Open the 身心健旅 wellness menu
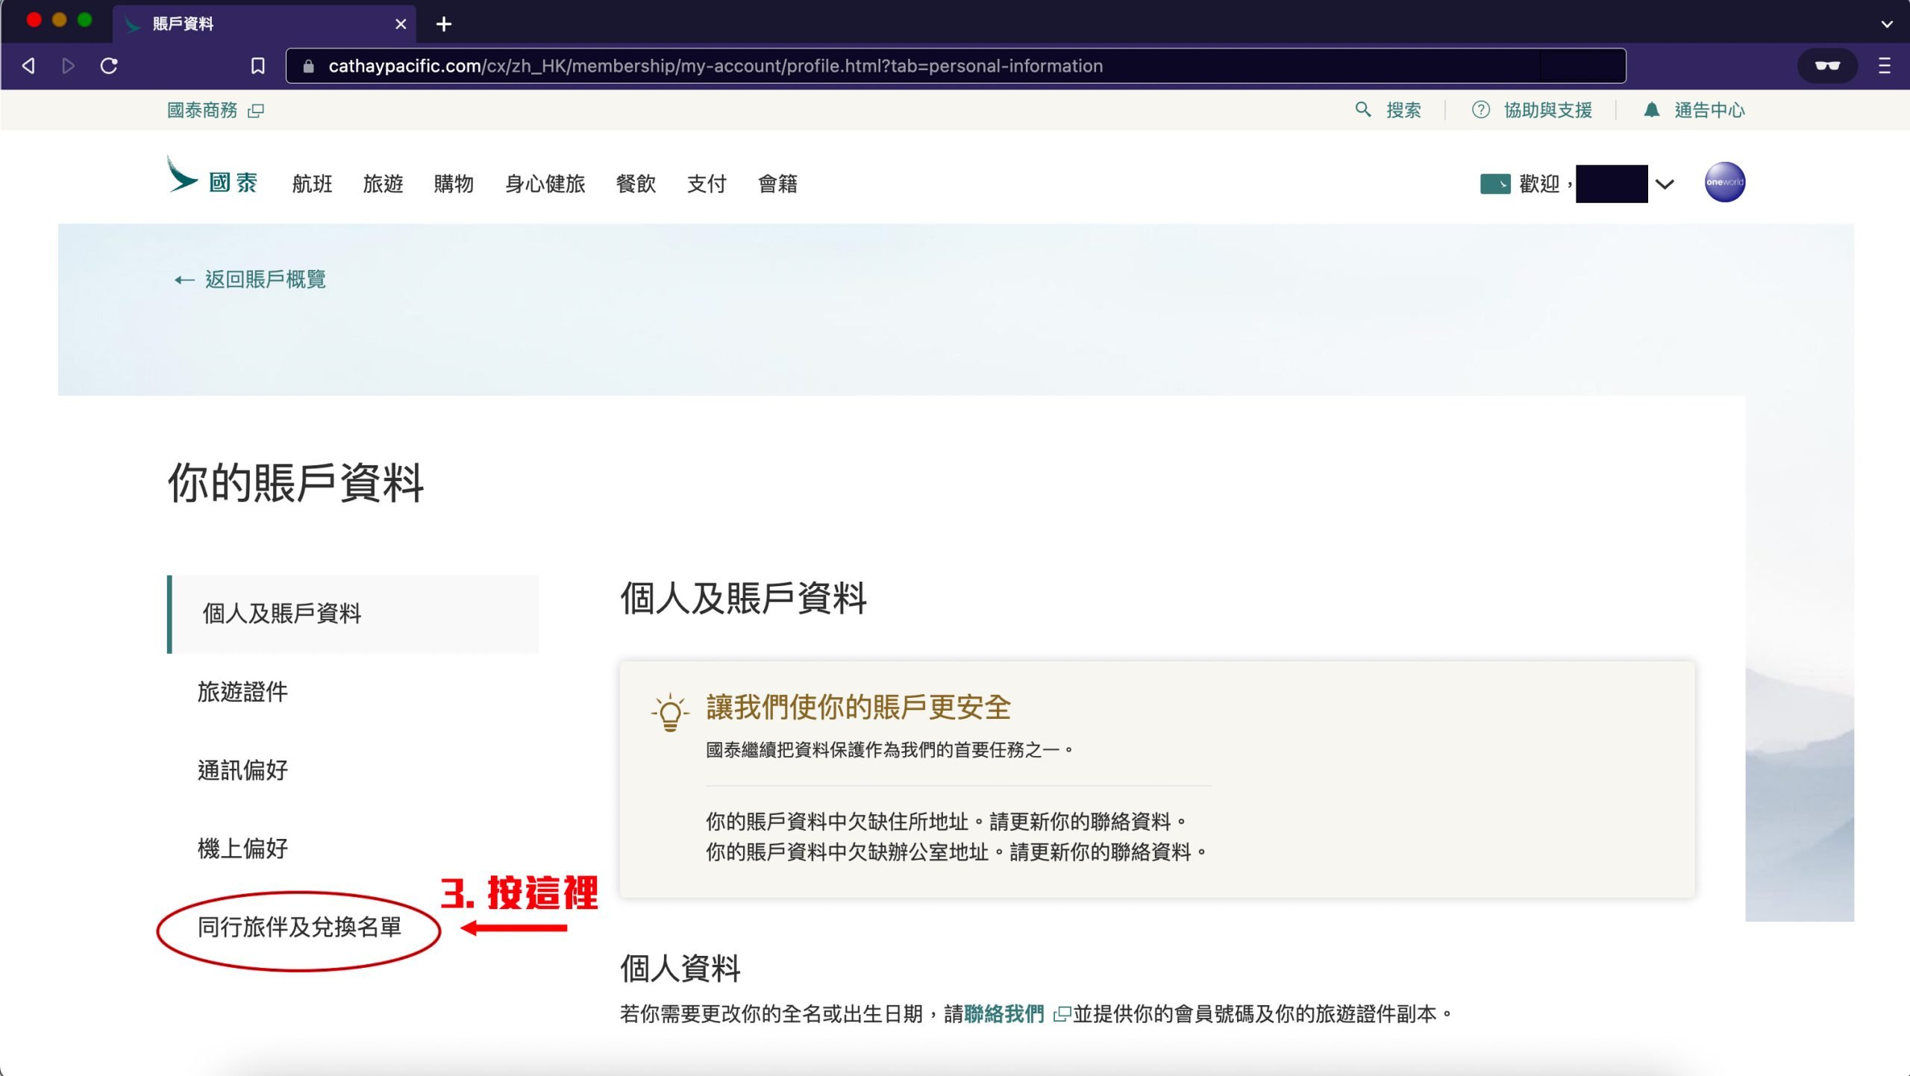The width and height of the screenshot is (1910, 1076). coord(545,183)
